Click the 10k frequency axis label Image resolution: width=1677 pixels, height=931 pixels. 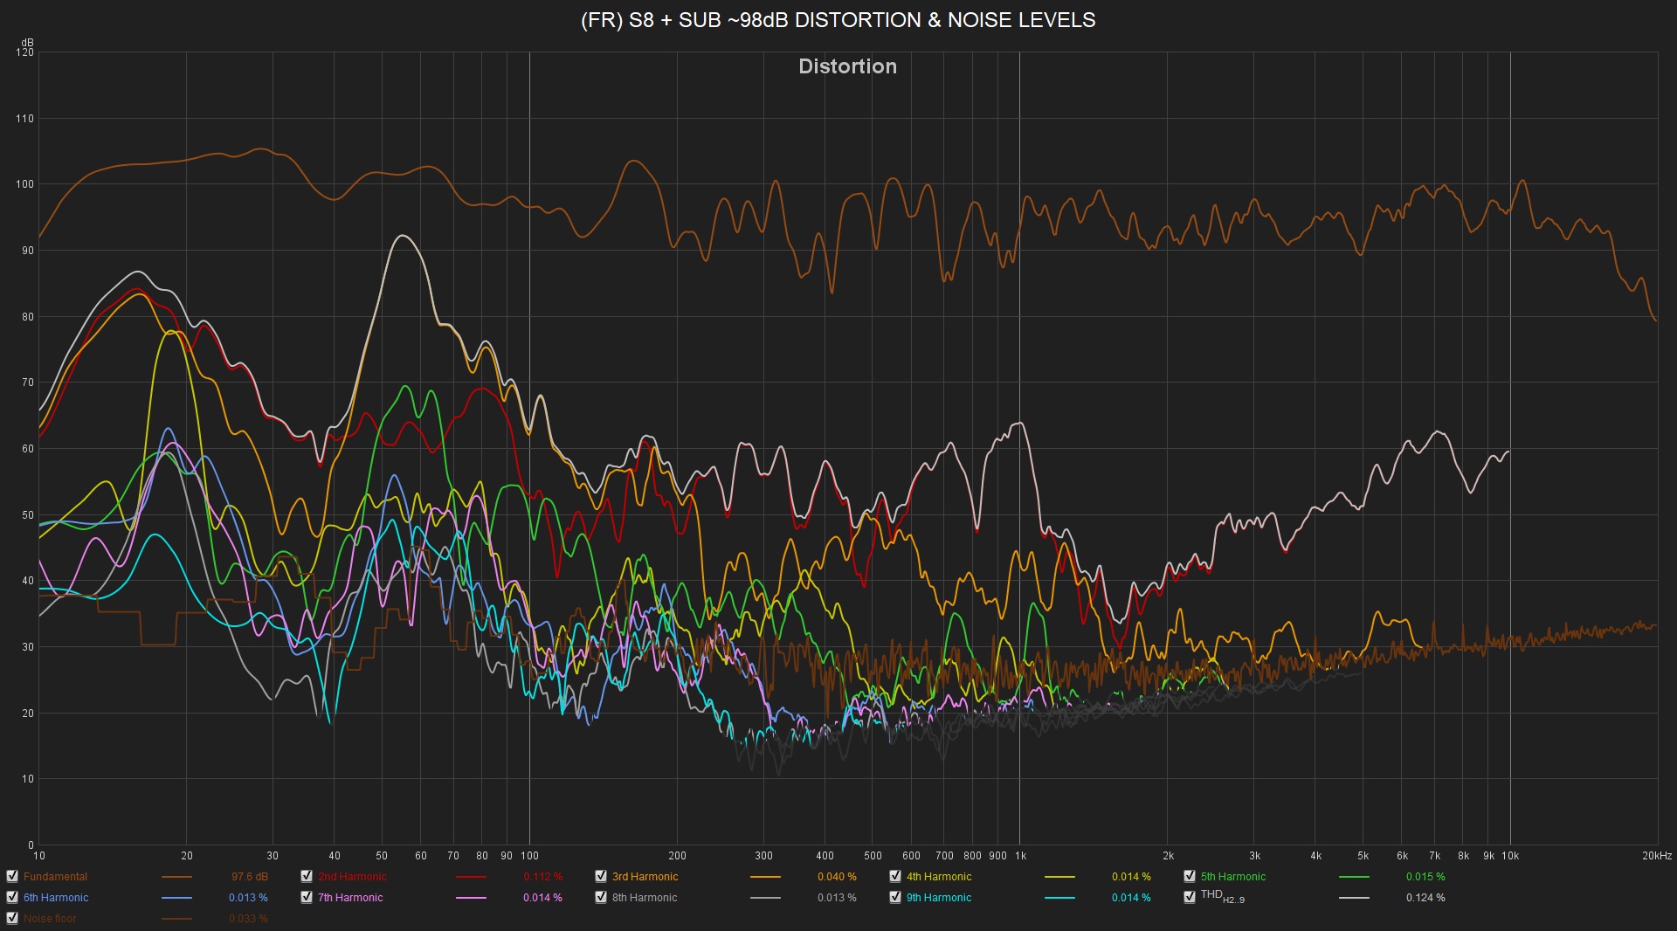pos(1510,856)
